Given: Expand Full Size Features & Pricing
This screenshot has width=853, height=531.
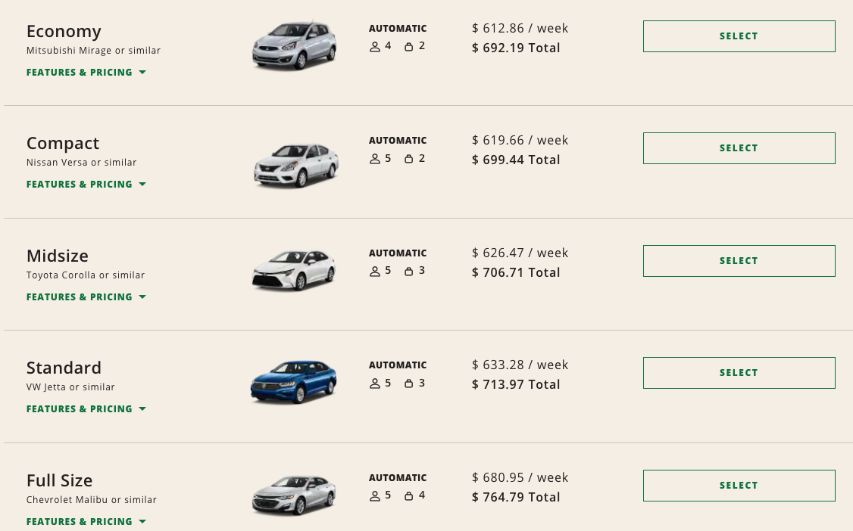Looking at the screenshot, I should point(86,521).
